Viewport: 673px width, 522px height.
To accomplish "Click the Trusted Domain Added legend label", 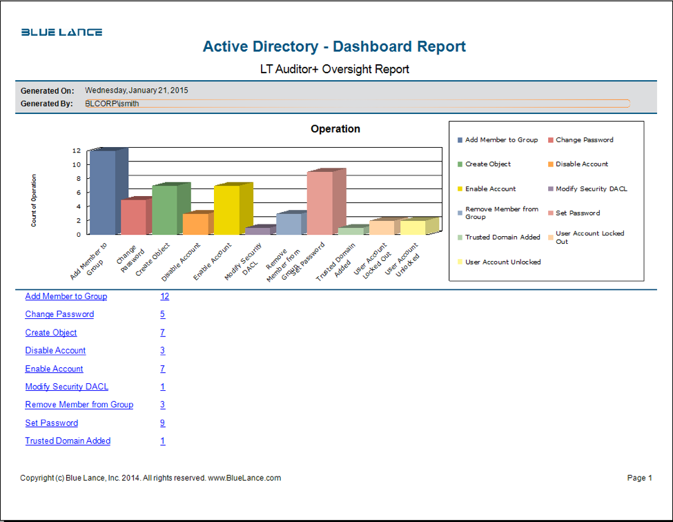I will [503, 238].
